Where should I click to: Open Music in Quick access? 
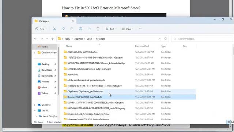[x=44, y=87]
